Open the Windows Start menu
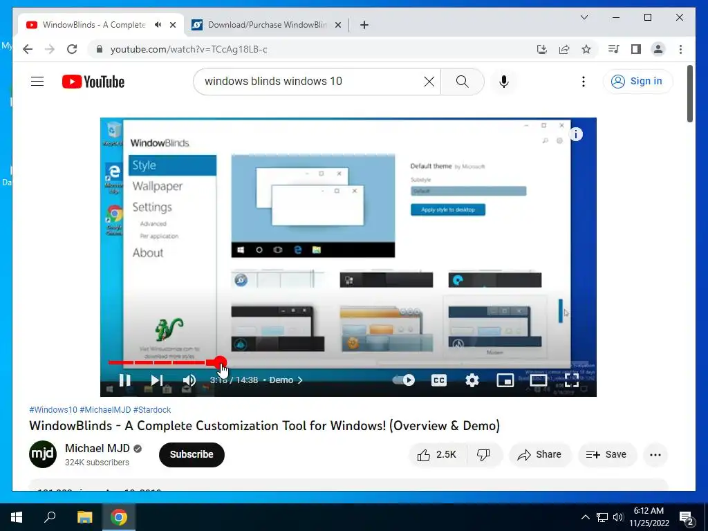 coord(17,517)
